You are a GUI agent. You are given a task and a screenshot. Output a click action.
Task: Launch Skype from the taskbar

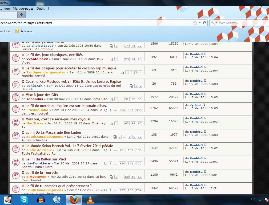coord(24,199)
